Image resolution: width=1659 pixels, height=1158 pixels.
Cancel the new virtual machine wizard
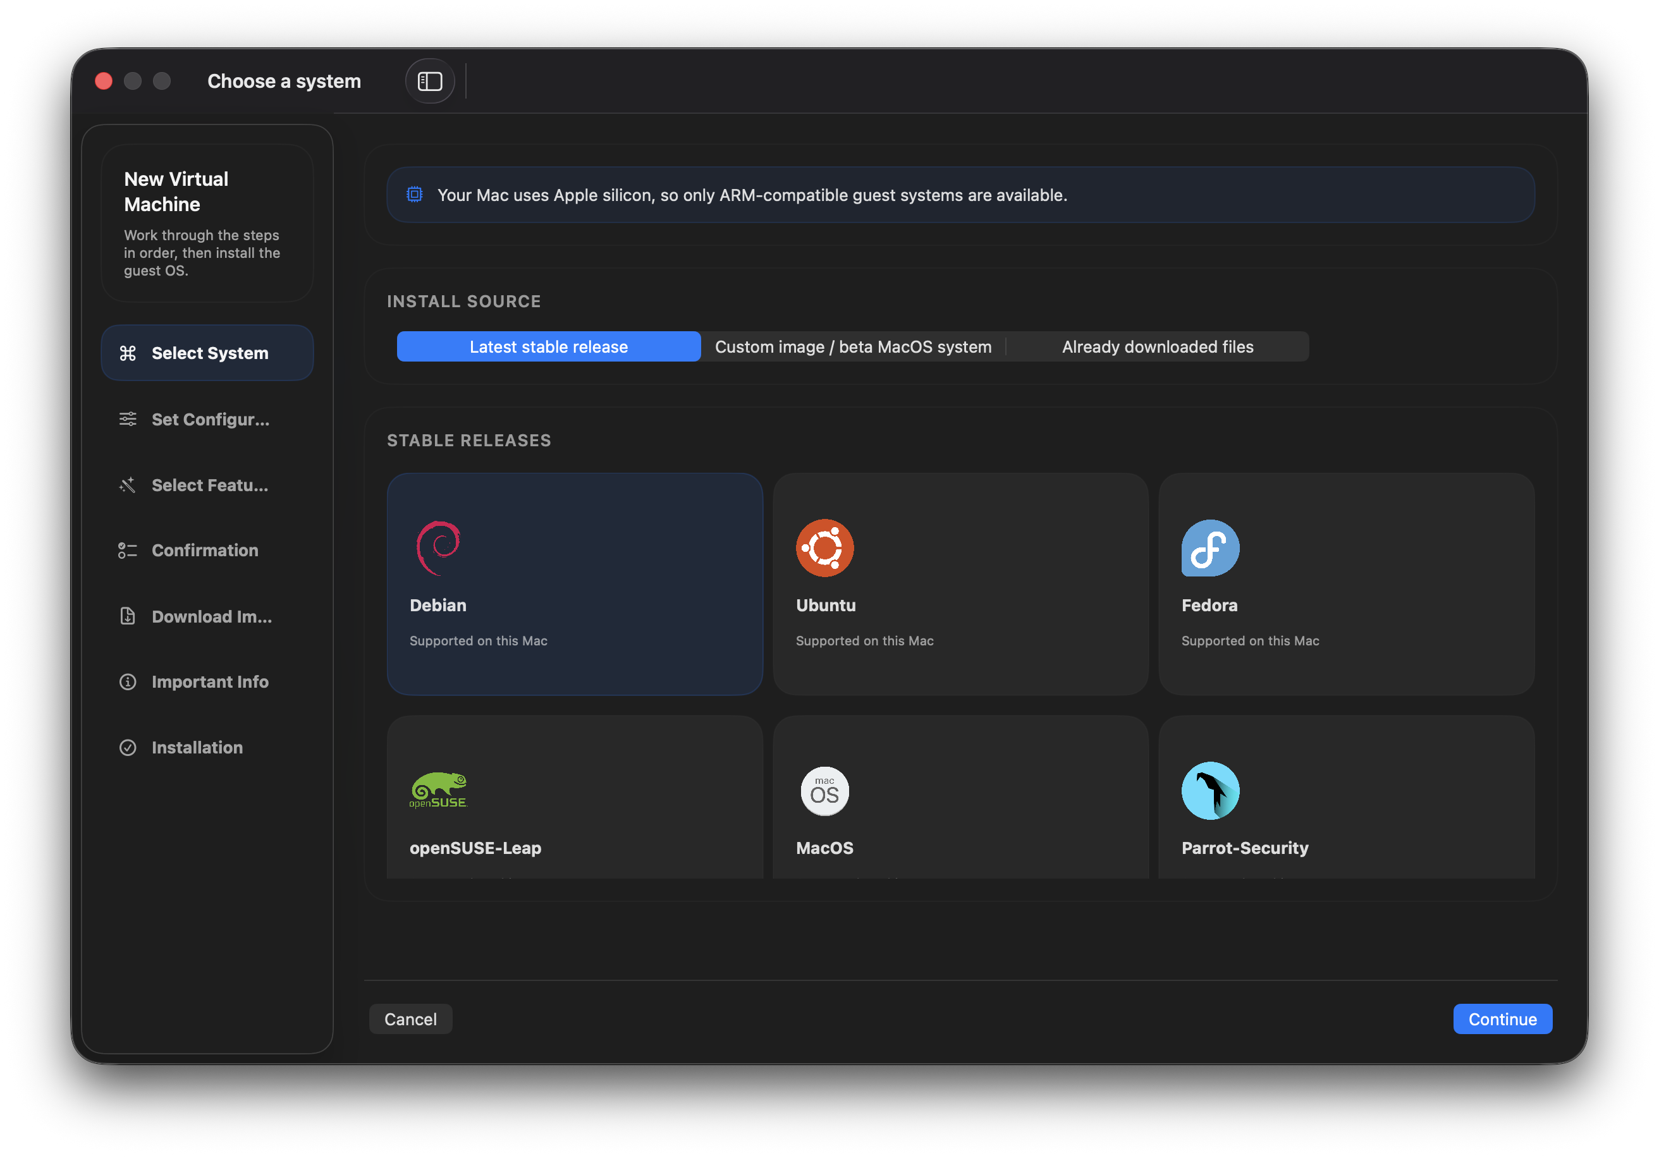(x=410, y=1018)
